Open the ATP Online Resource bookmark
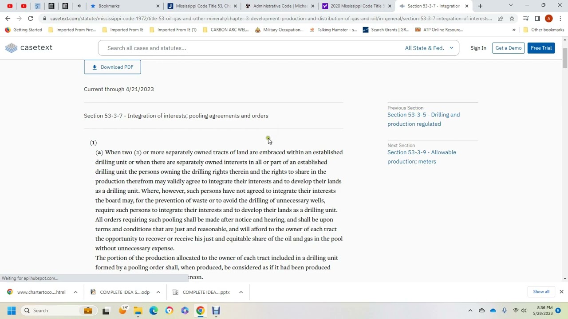The width and height of the screenshot is (568, 319). tap(439, 30)
